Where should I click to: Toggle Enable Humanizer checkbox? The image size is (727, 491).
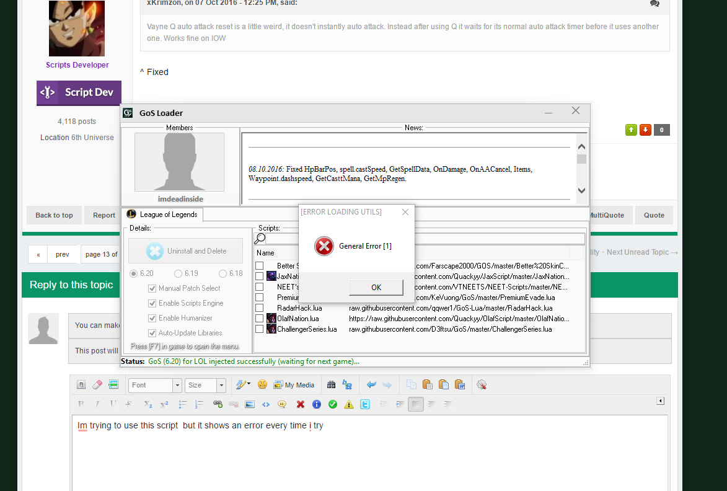[152, 318]
